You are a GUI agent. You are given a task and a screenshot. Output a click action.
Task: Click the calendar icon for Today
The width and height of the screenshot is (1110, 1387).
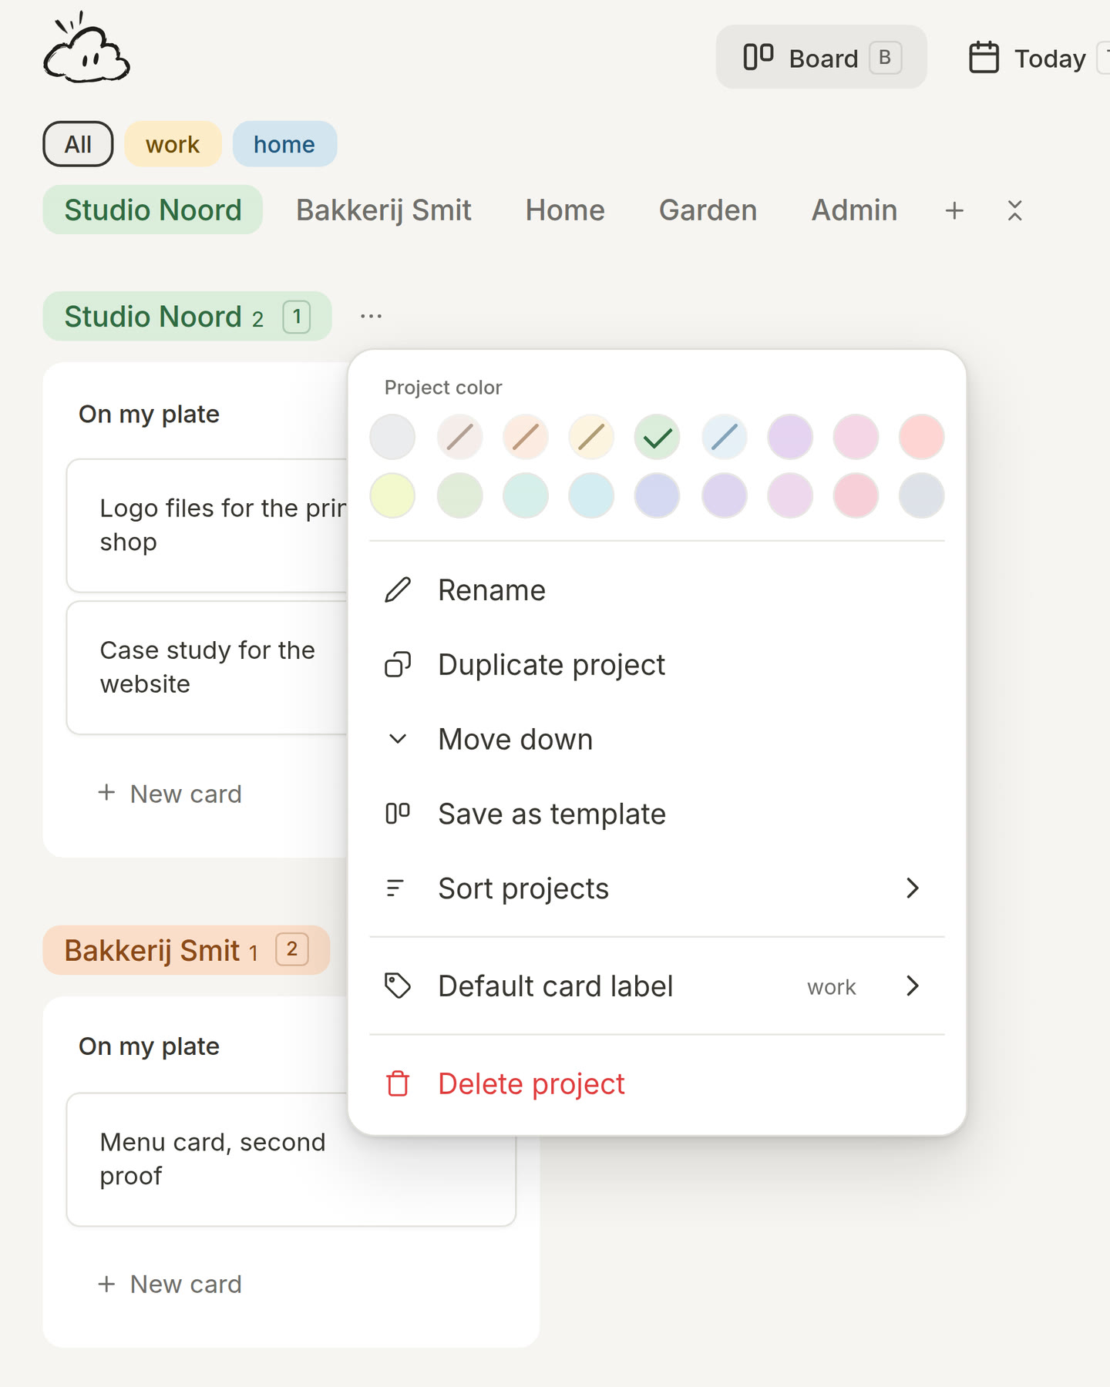point(984,58)
